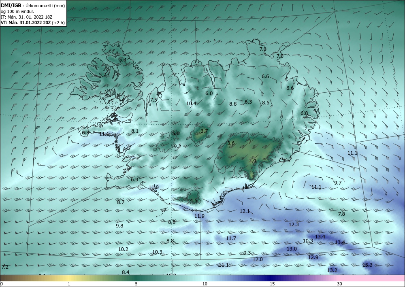Screen dimensions: 405x287
Task: Select the map value 9.7
Action: click(338, 183)
